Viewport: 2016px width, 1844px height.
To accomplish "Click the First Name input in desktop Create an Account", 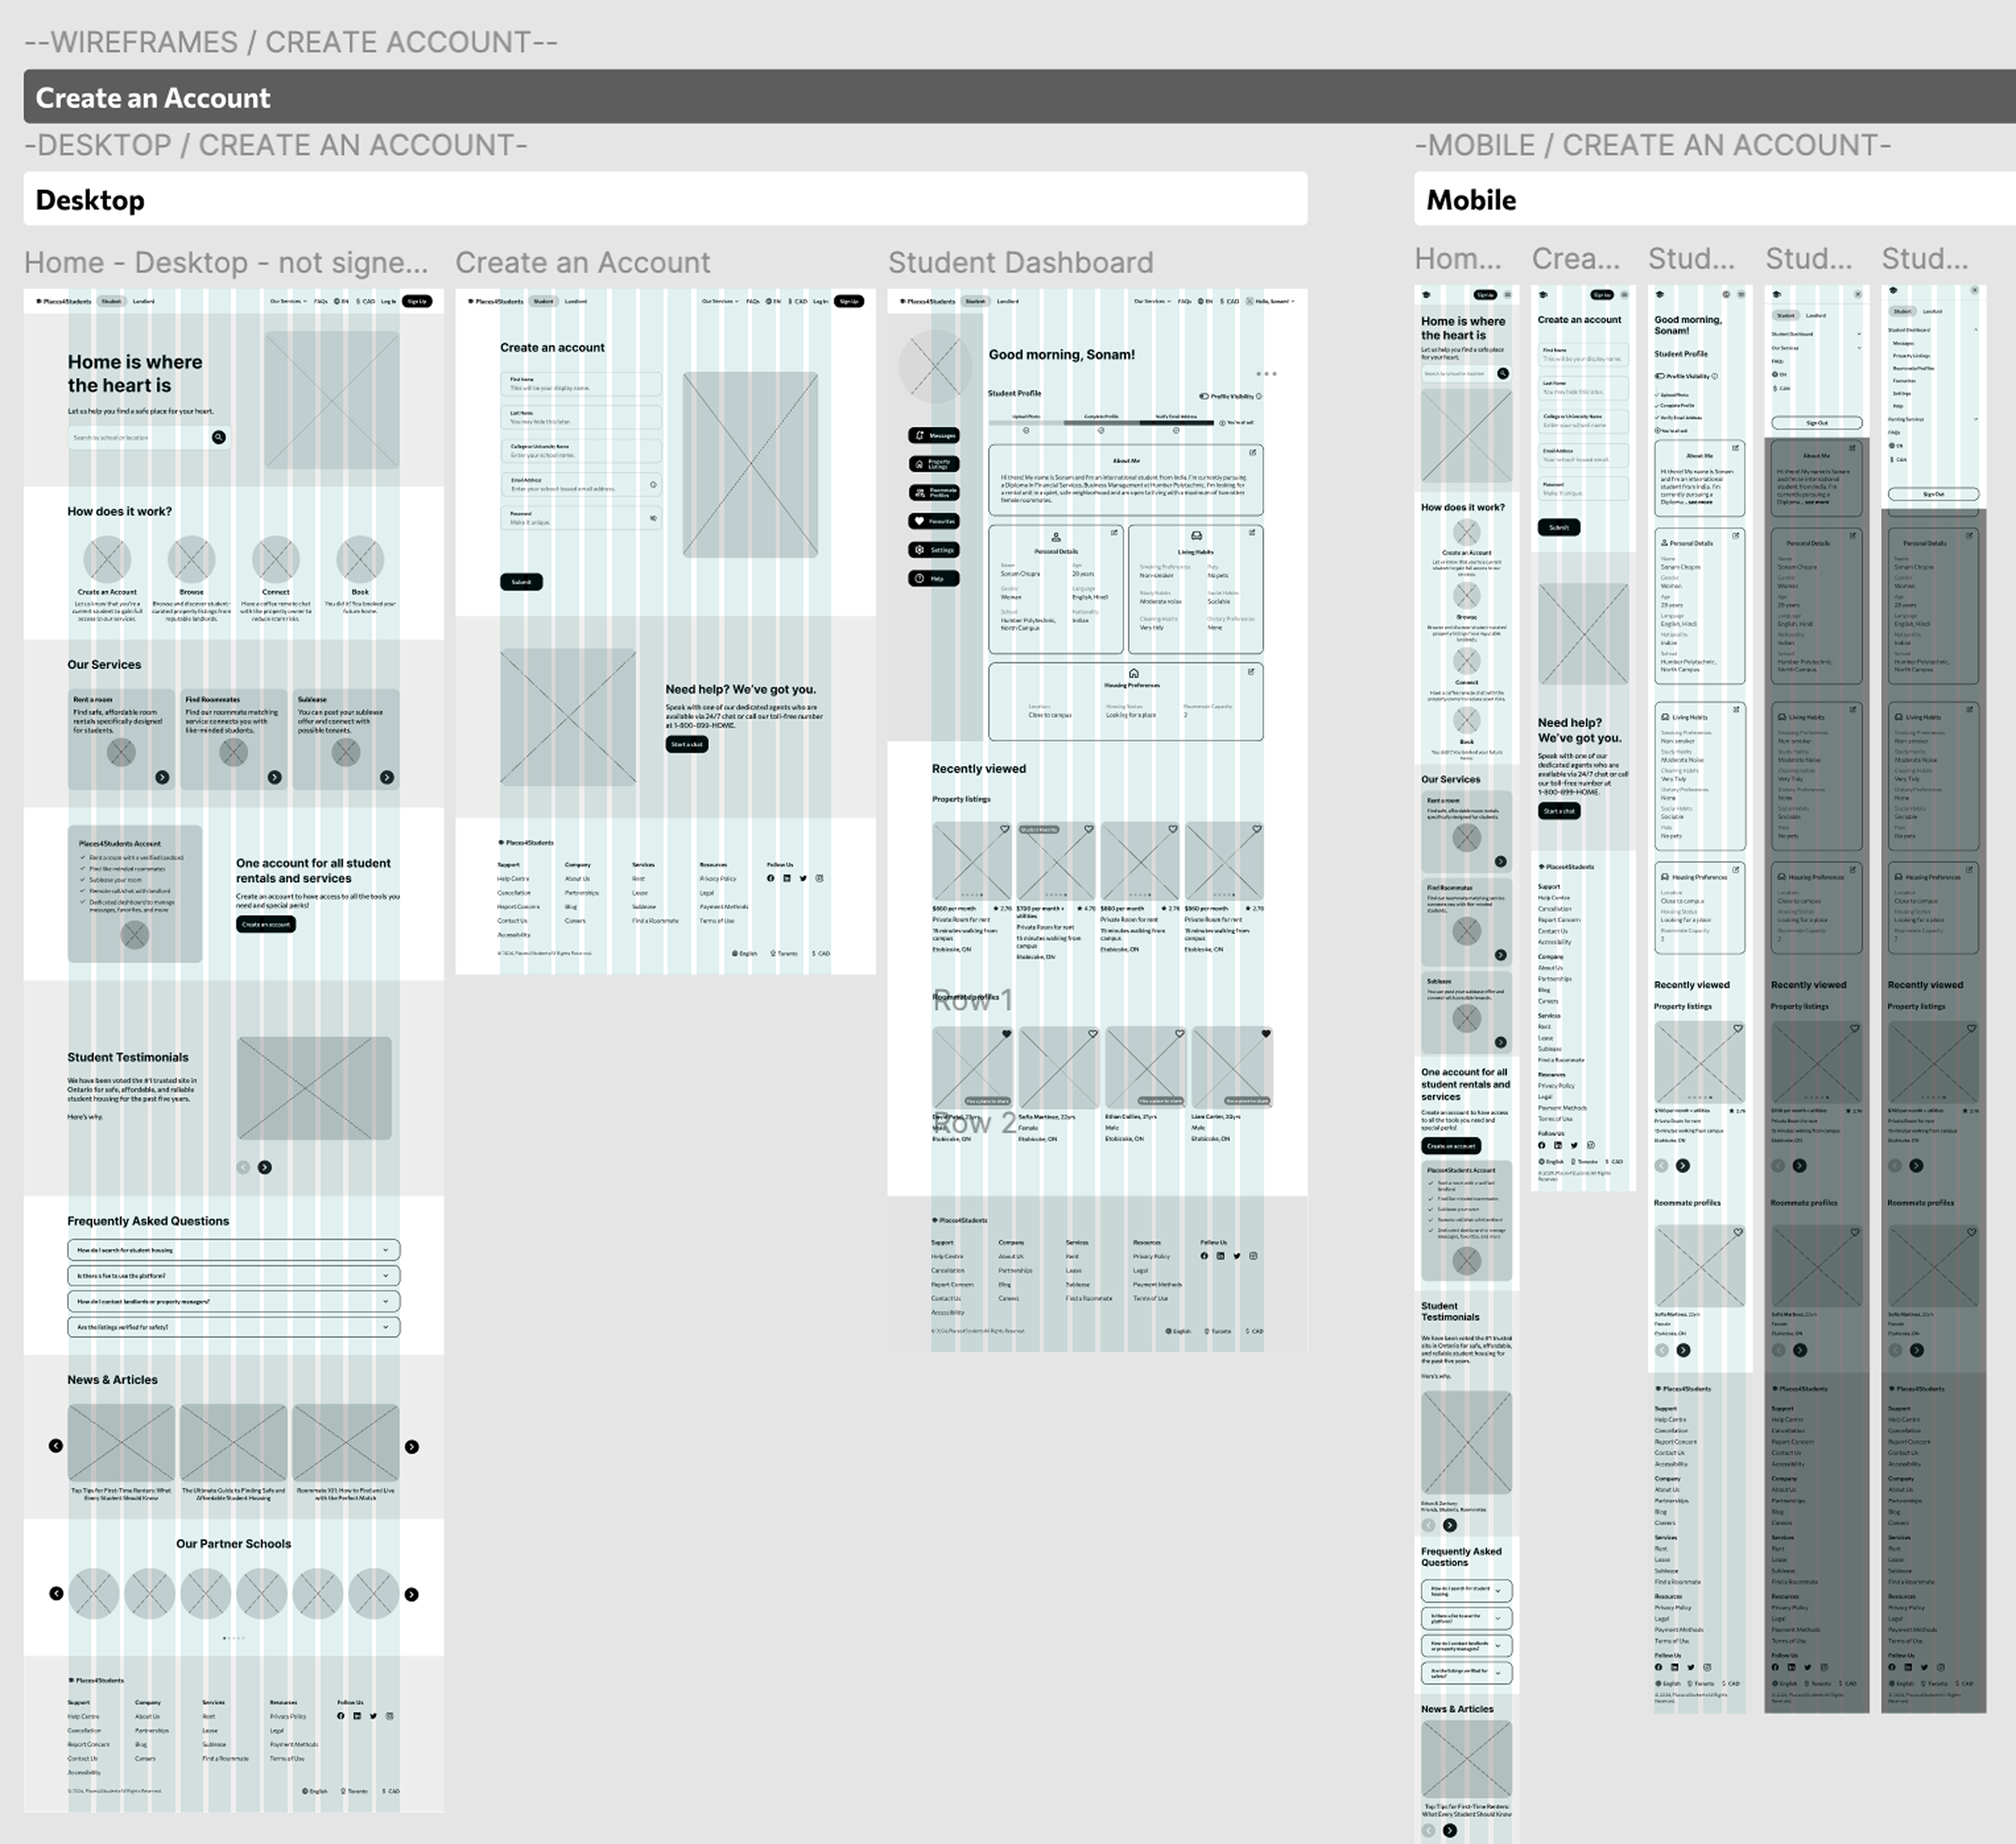I will tap(581, 384).
